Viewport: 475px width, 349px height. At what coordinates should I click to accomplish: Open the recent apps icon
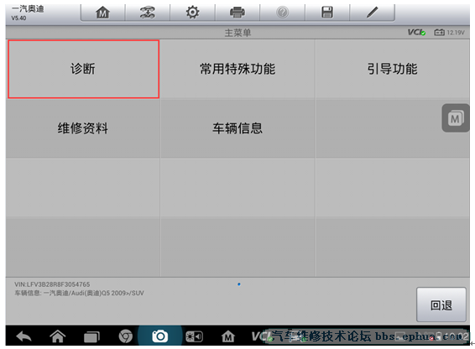click(x=91, y=337)
